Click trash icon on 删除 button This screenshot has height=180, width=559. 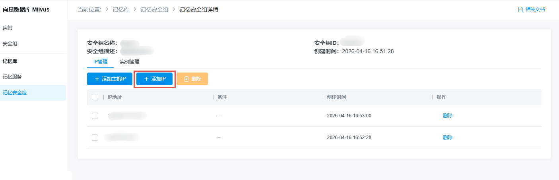pos(186,79)
